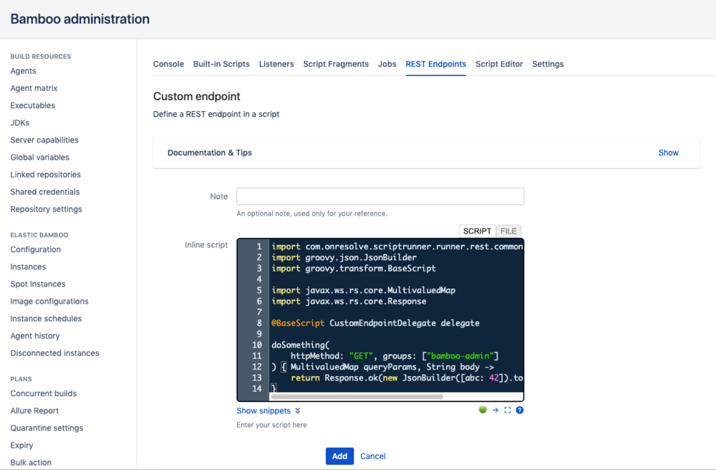Switch to FILE mode toggle

click(x=508, y=231)
